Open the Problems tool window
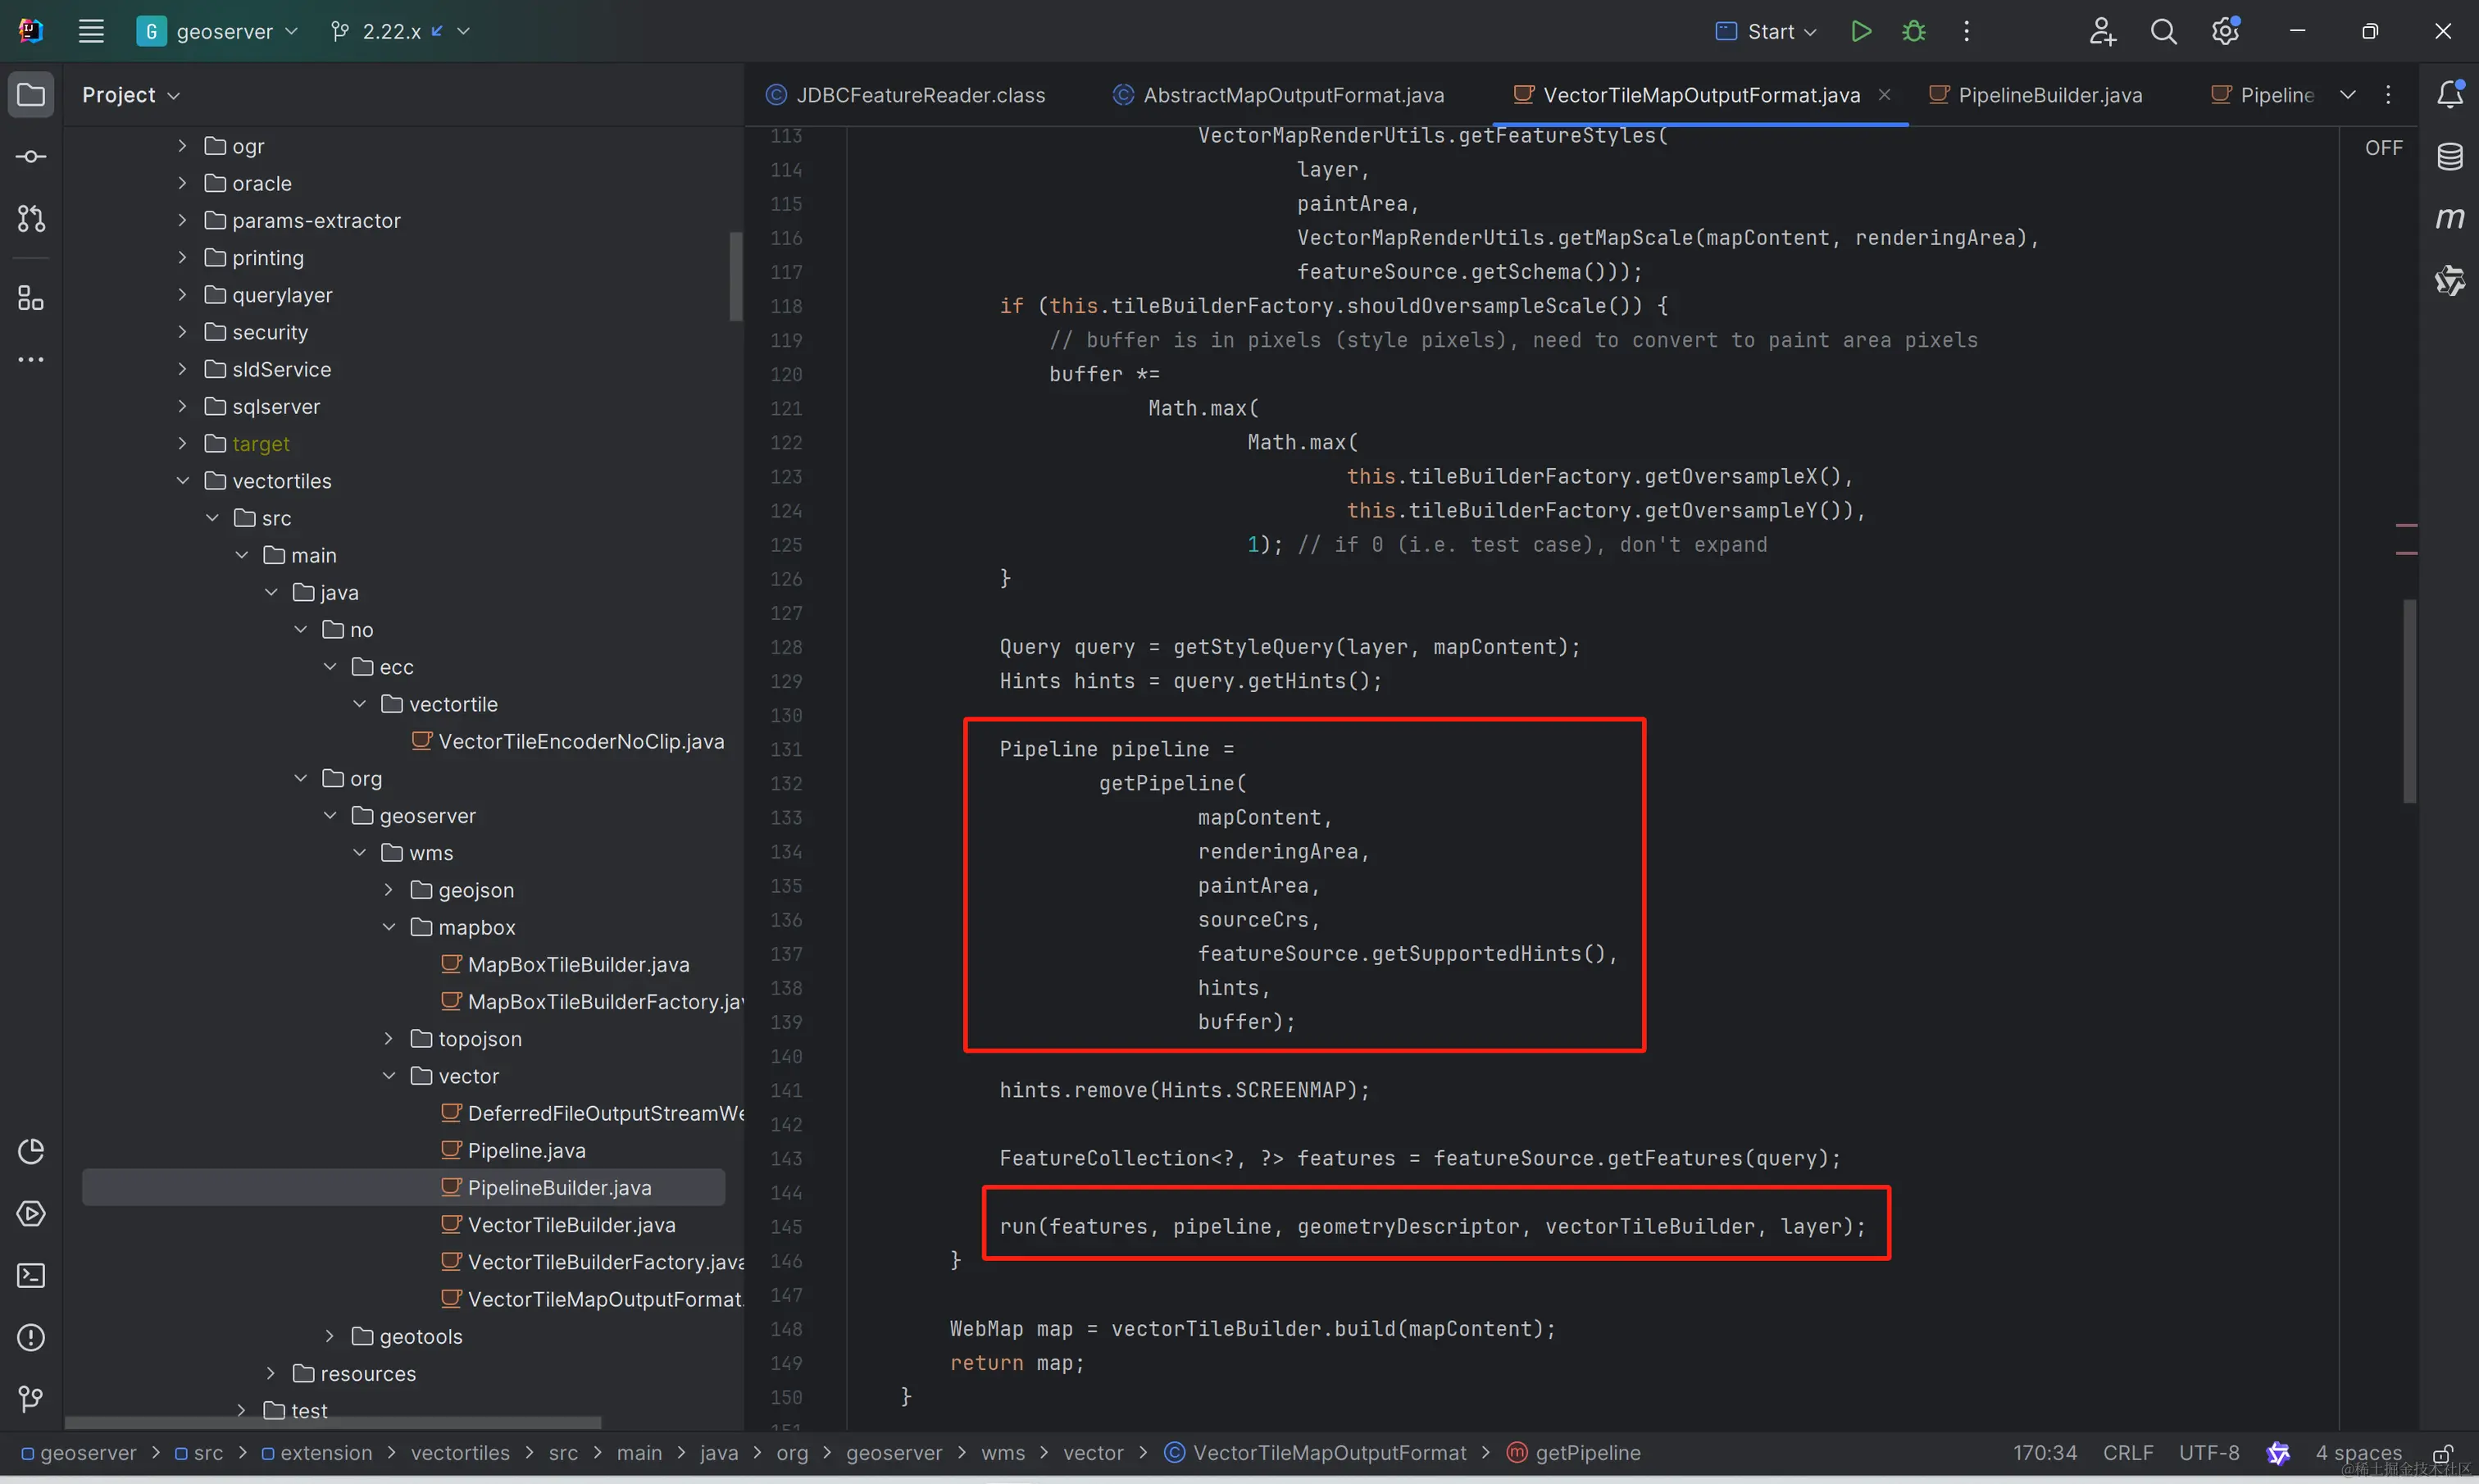 (31, 1337)
